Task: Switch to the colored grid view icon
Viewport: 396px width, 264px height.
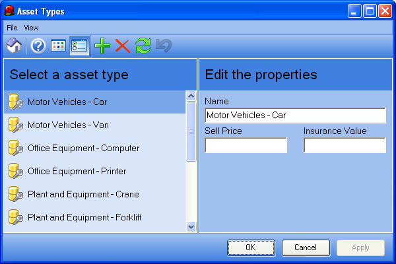Action: click(58, 46)
